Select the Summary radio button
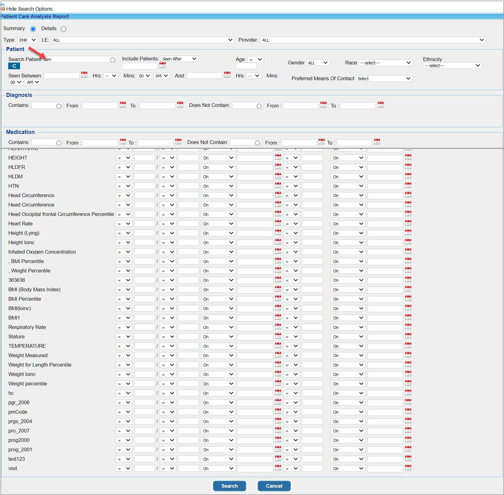 point(33,29)
